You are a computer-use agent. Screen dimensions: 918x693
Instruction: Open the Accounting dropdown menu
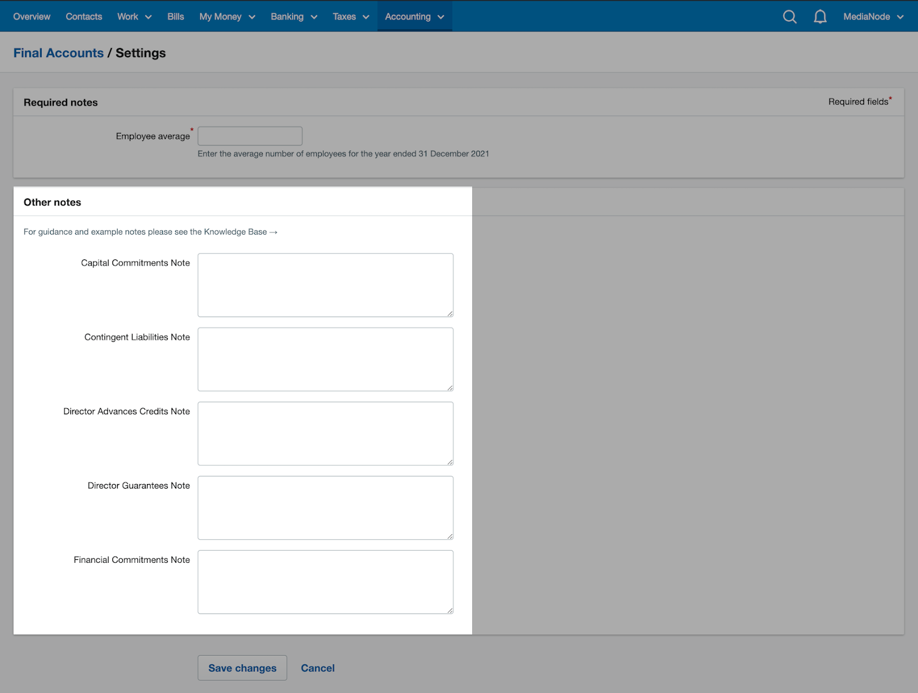[x=414, y=17]
